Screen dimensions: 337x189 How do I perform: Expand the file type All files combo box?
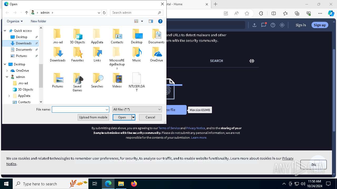tap(137, 109)
